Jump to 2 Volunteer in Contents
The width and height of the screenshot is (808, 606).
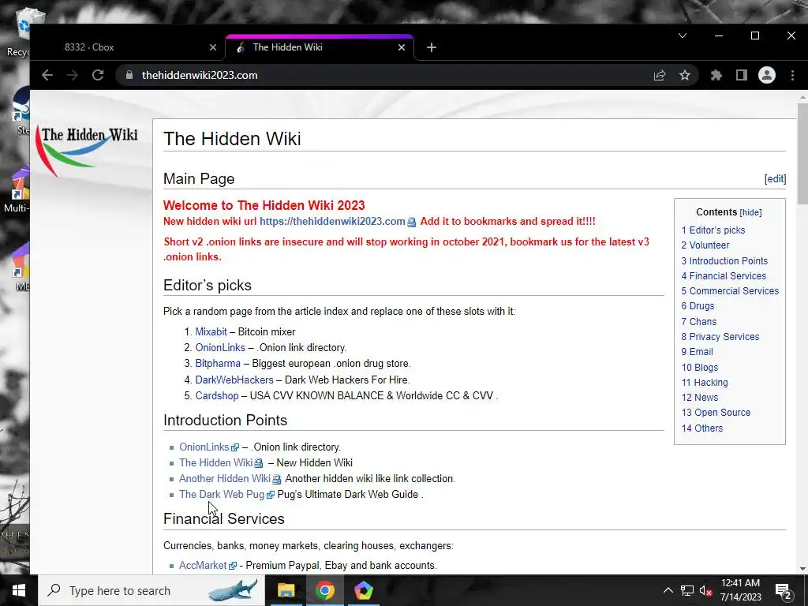[705, 245]
